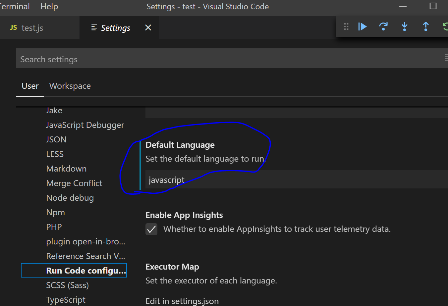Maximize the Visual Studio Code window

click(x=433, y=6)
